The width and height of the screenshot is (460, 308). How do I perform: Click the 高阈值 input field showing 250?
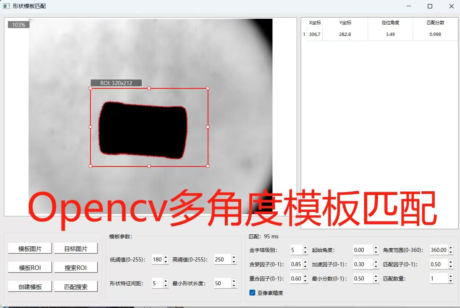click(222, 260)
